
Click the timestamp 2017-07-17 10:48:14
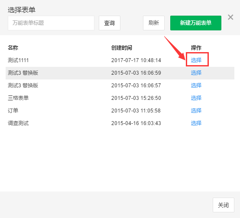pos(136,60)
